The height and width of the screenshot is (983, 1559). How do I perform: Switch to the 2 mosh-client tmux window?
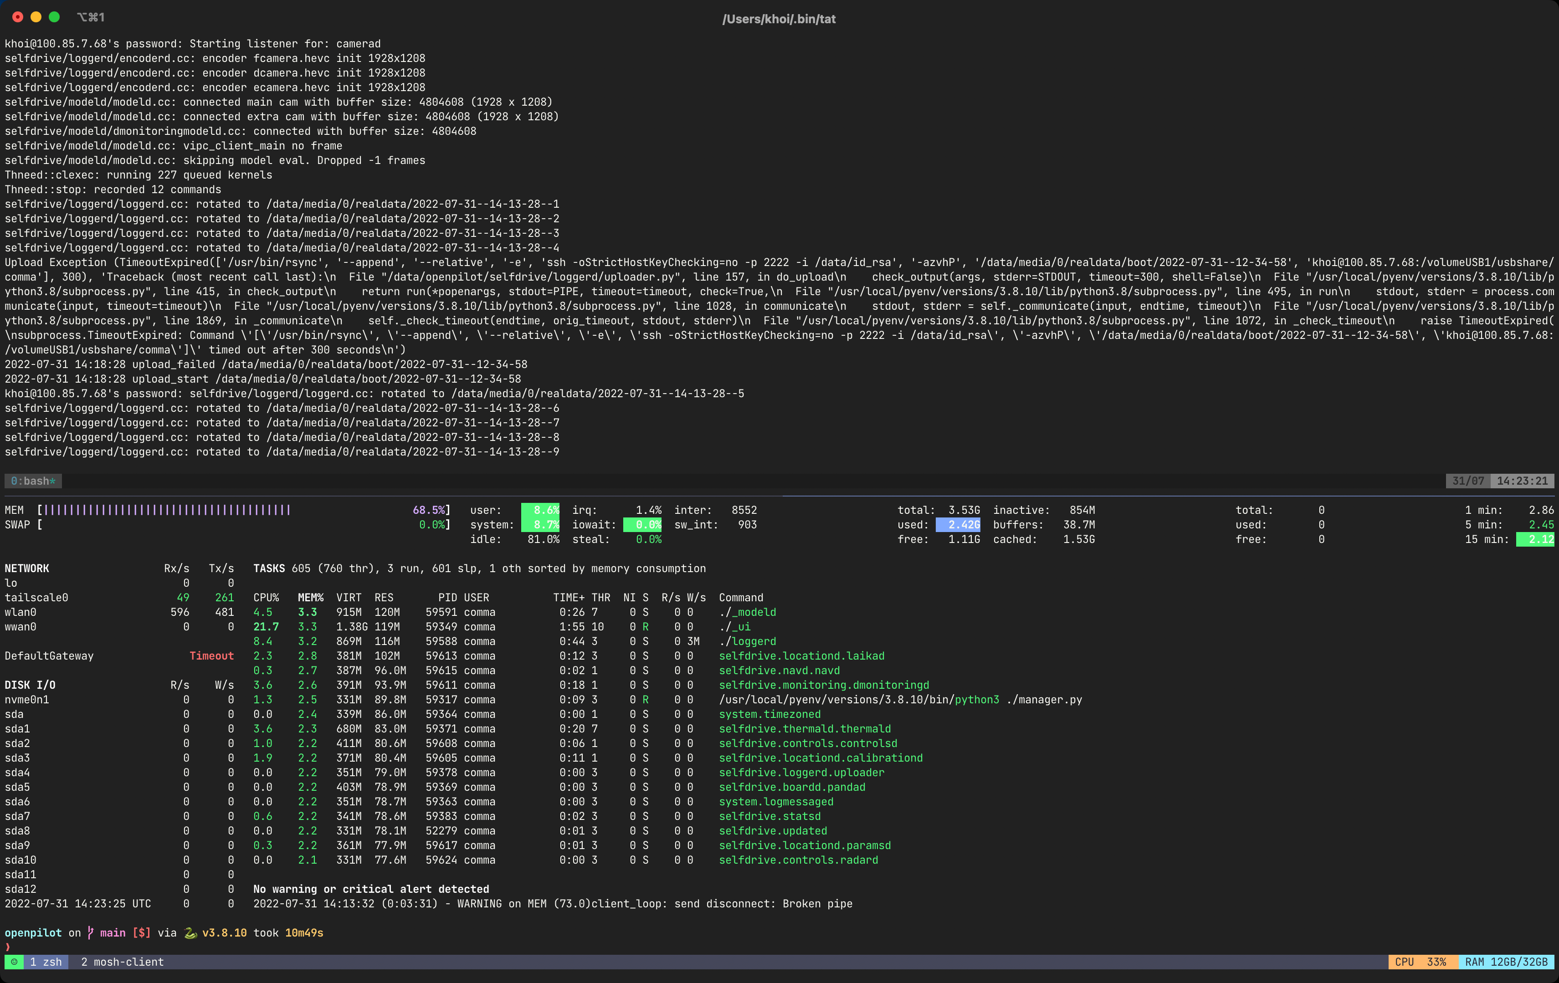pyautogui.click(x=123, y=962)
